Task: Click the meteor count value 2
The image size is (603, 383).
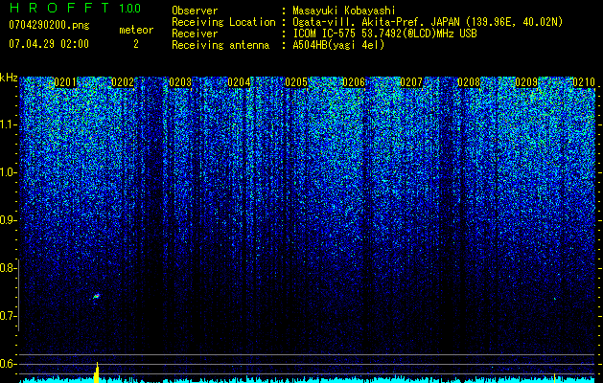Action: (x=136, y=44)
